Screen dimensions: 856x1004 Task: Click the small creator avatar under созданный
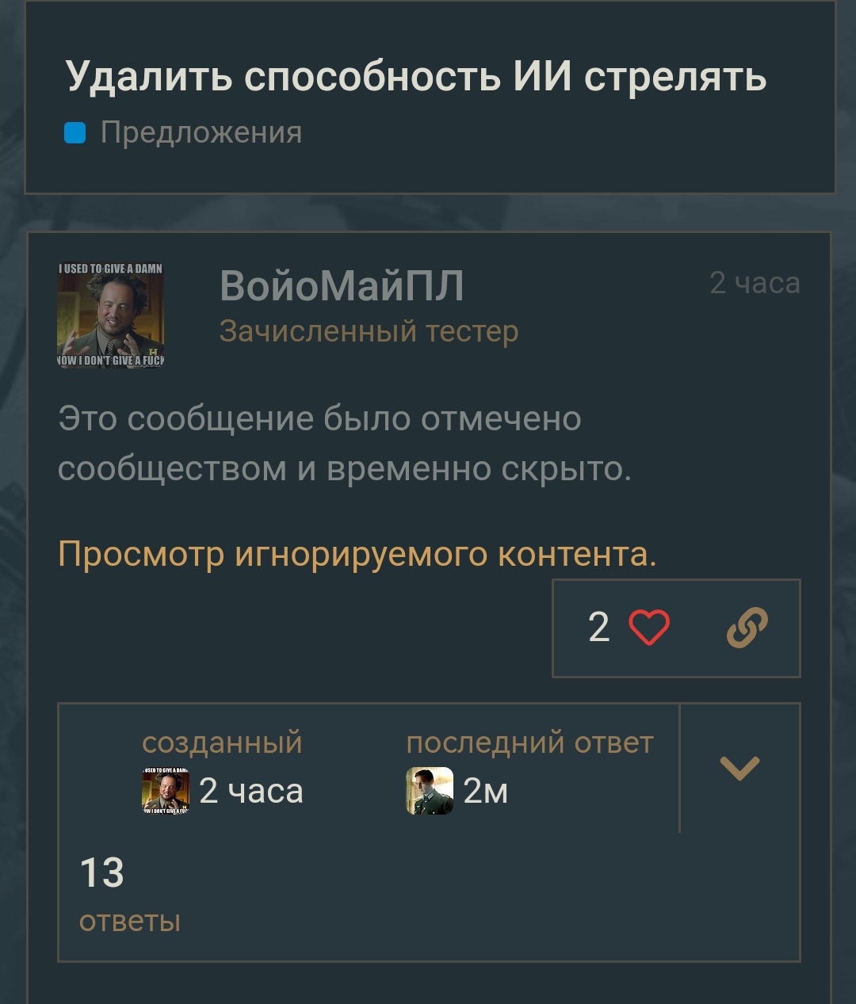165,791
